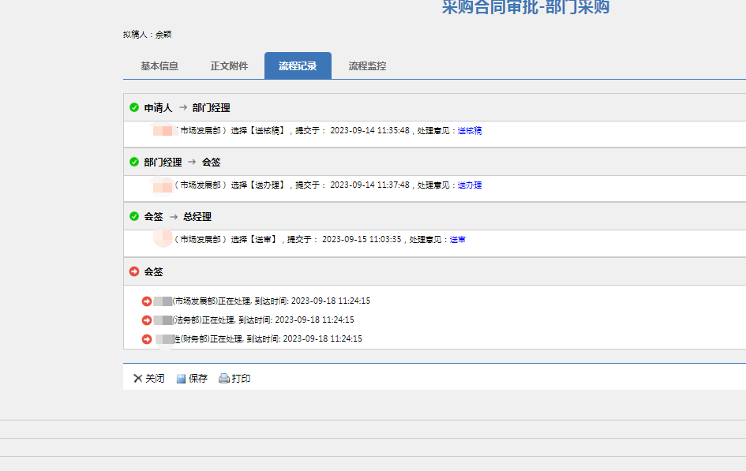This screenshot has width=746, height=471.
Task: Open the 送核稿 opinion link
Action: pyautogui.click(x=470, y=131)
